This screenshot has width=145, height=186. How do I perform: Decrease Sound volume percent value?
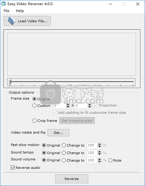99,162
